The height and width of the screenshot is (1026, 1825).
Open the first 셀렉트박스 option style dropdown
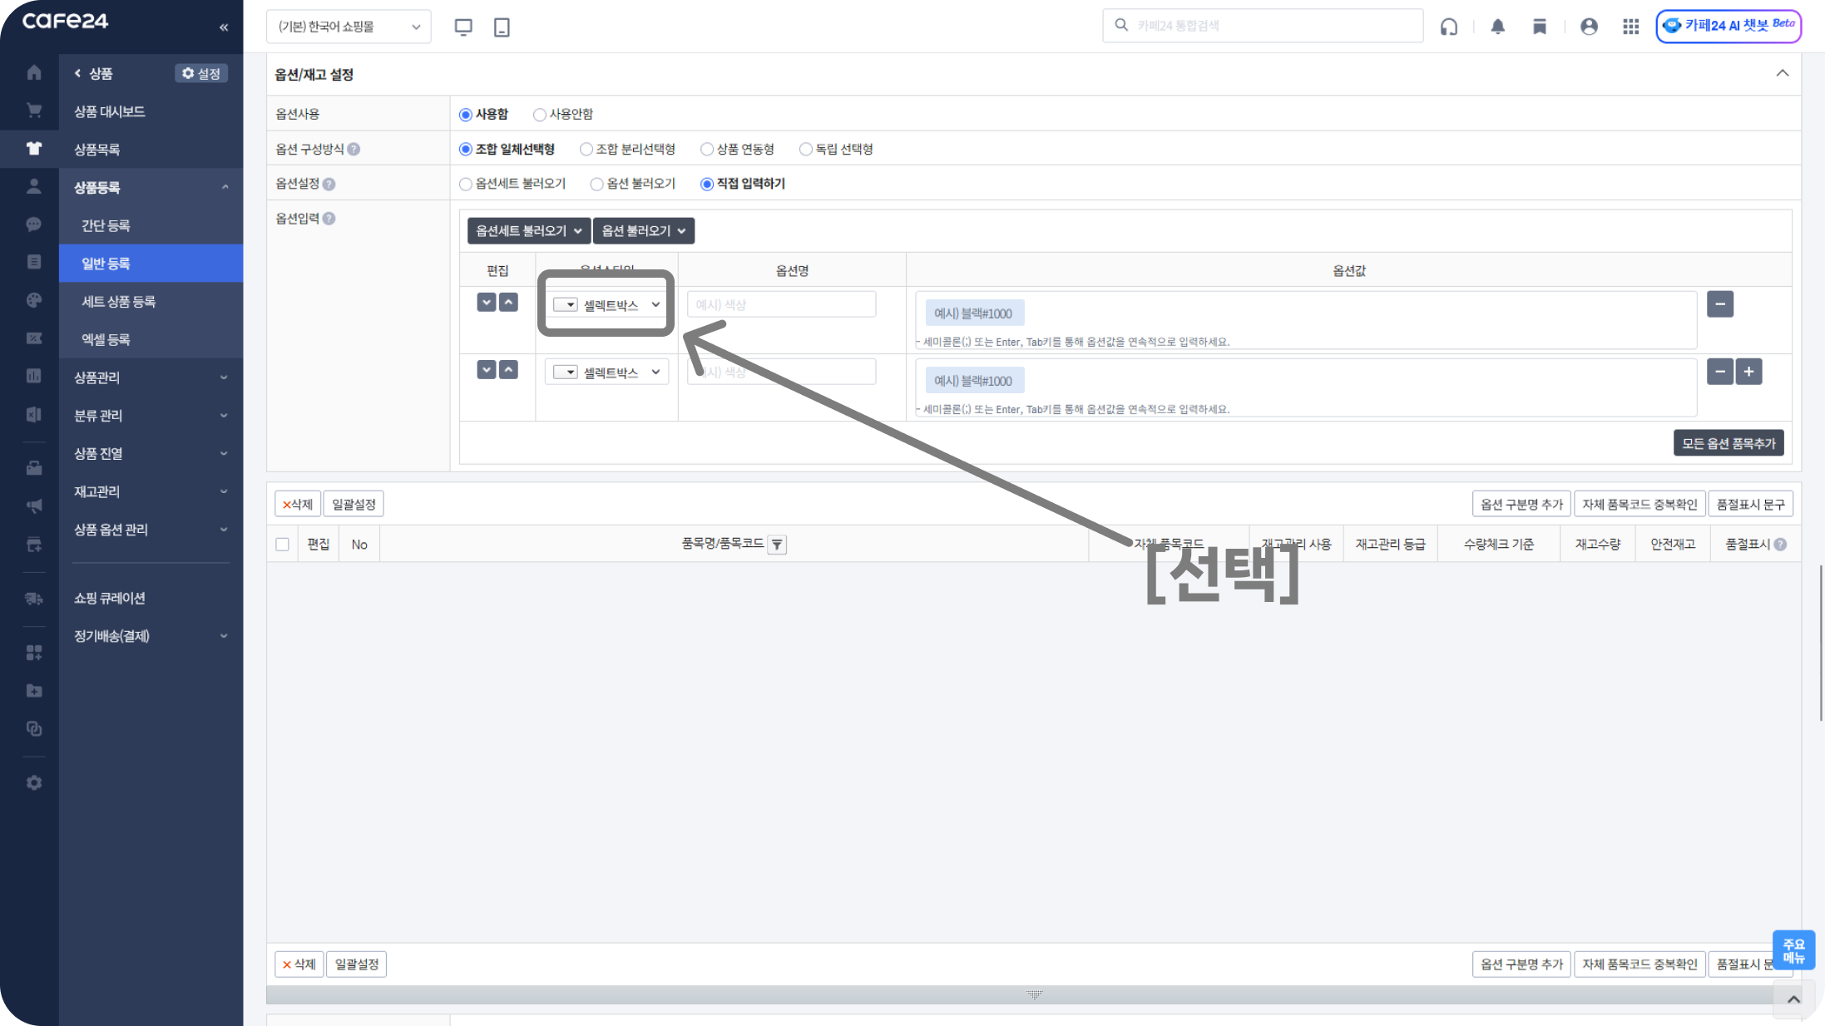[607, 305]
